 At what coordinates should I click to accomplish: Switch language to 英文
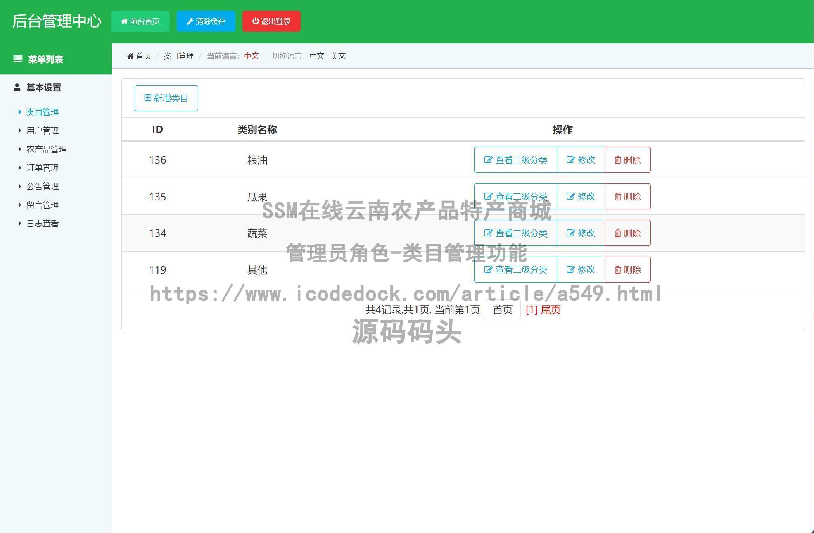[x=338, y=56]
